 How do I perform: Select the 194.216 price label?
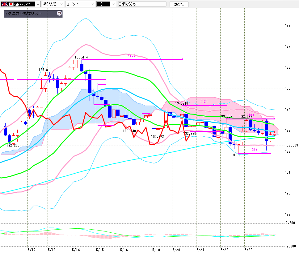pos(182,103)
